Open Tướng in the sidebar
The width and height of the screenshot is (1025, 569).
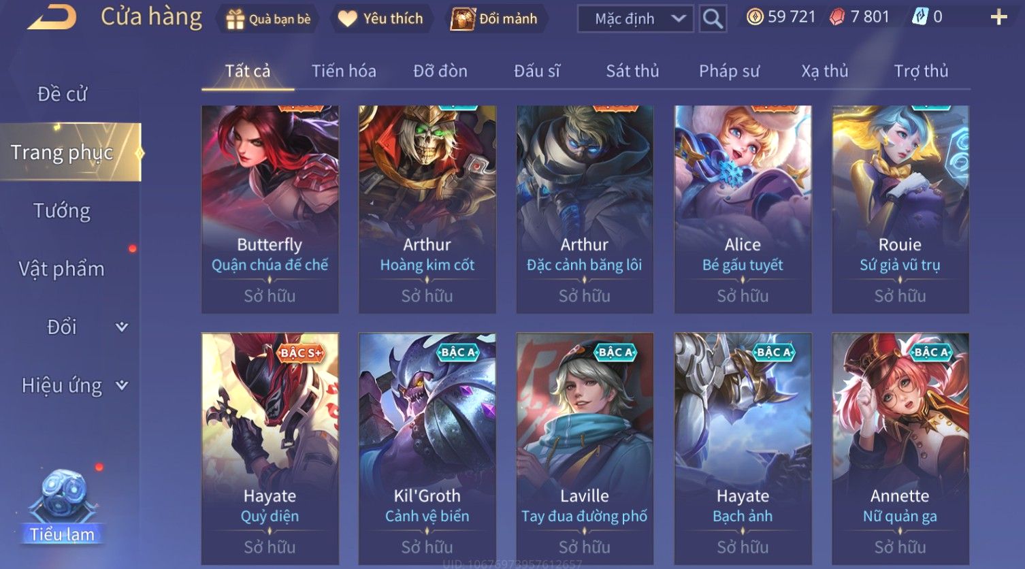coord(62,211)
